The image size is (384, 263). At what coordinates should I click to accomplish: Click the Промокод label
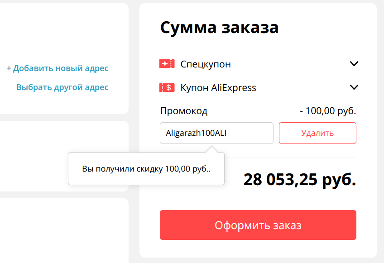(184, 111)
